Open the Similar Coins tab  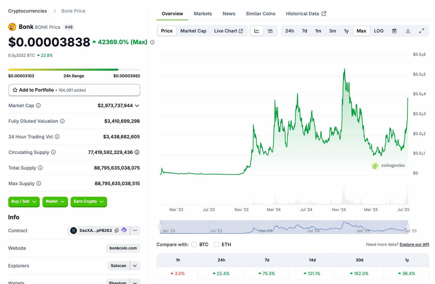pyautogui.click(x=260, y=13)
